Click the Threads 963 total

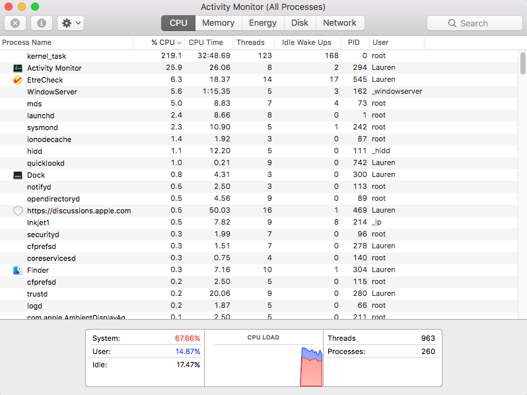point(381,338)
